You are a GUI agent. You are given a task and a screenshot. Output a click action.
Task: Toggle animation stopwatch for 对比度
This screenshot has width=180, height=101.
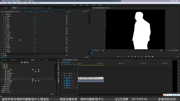(6, 32)
